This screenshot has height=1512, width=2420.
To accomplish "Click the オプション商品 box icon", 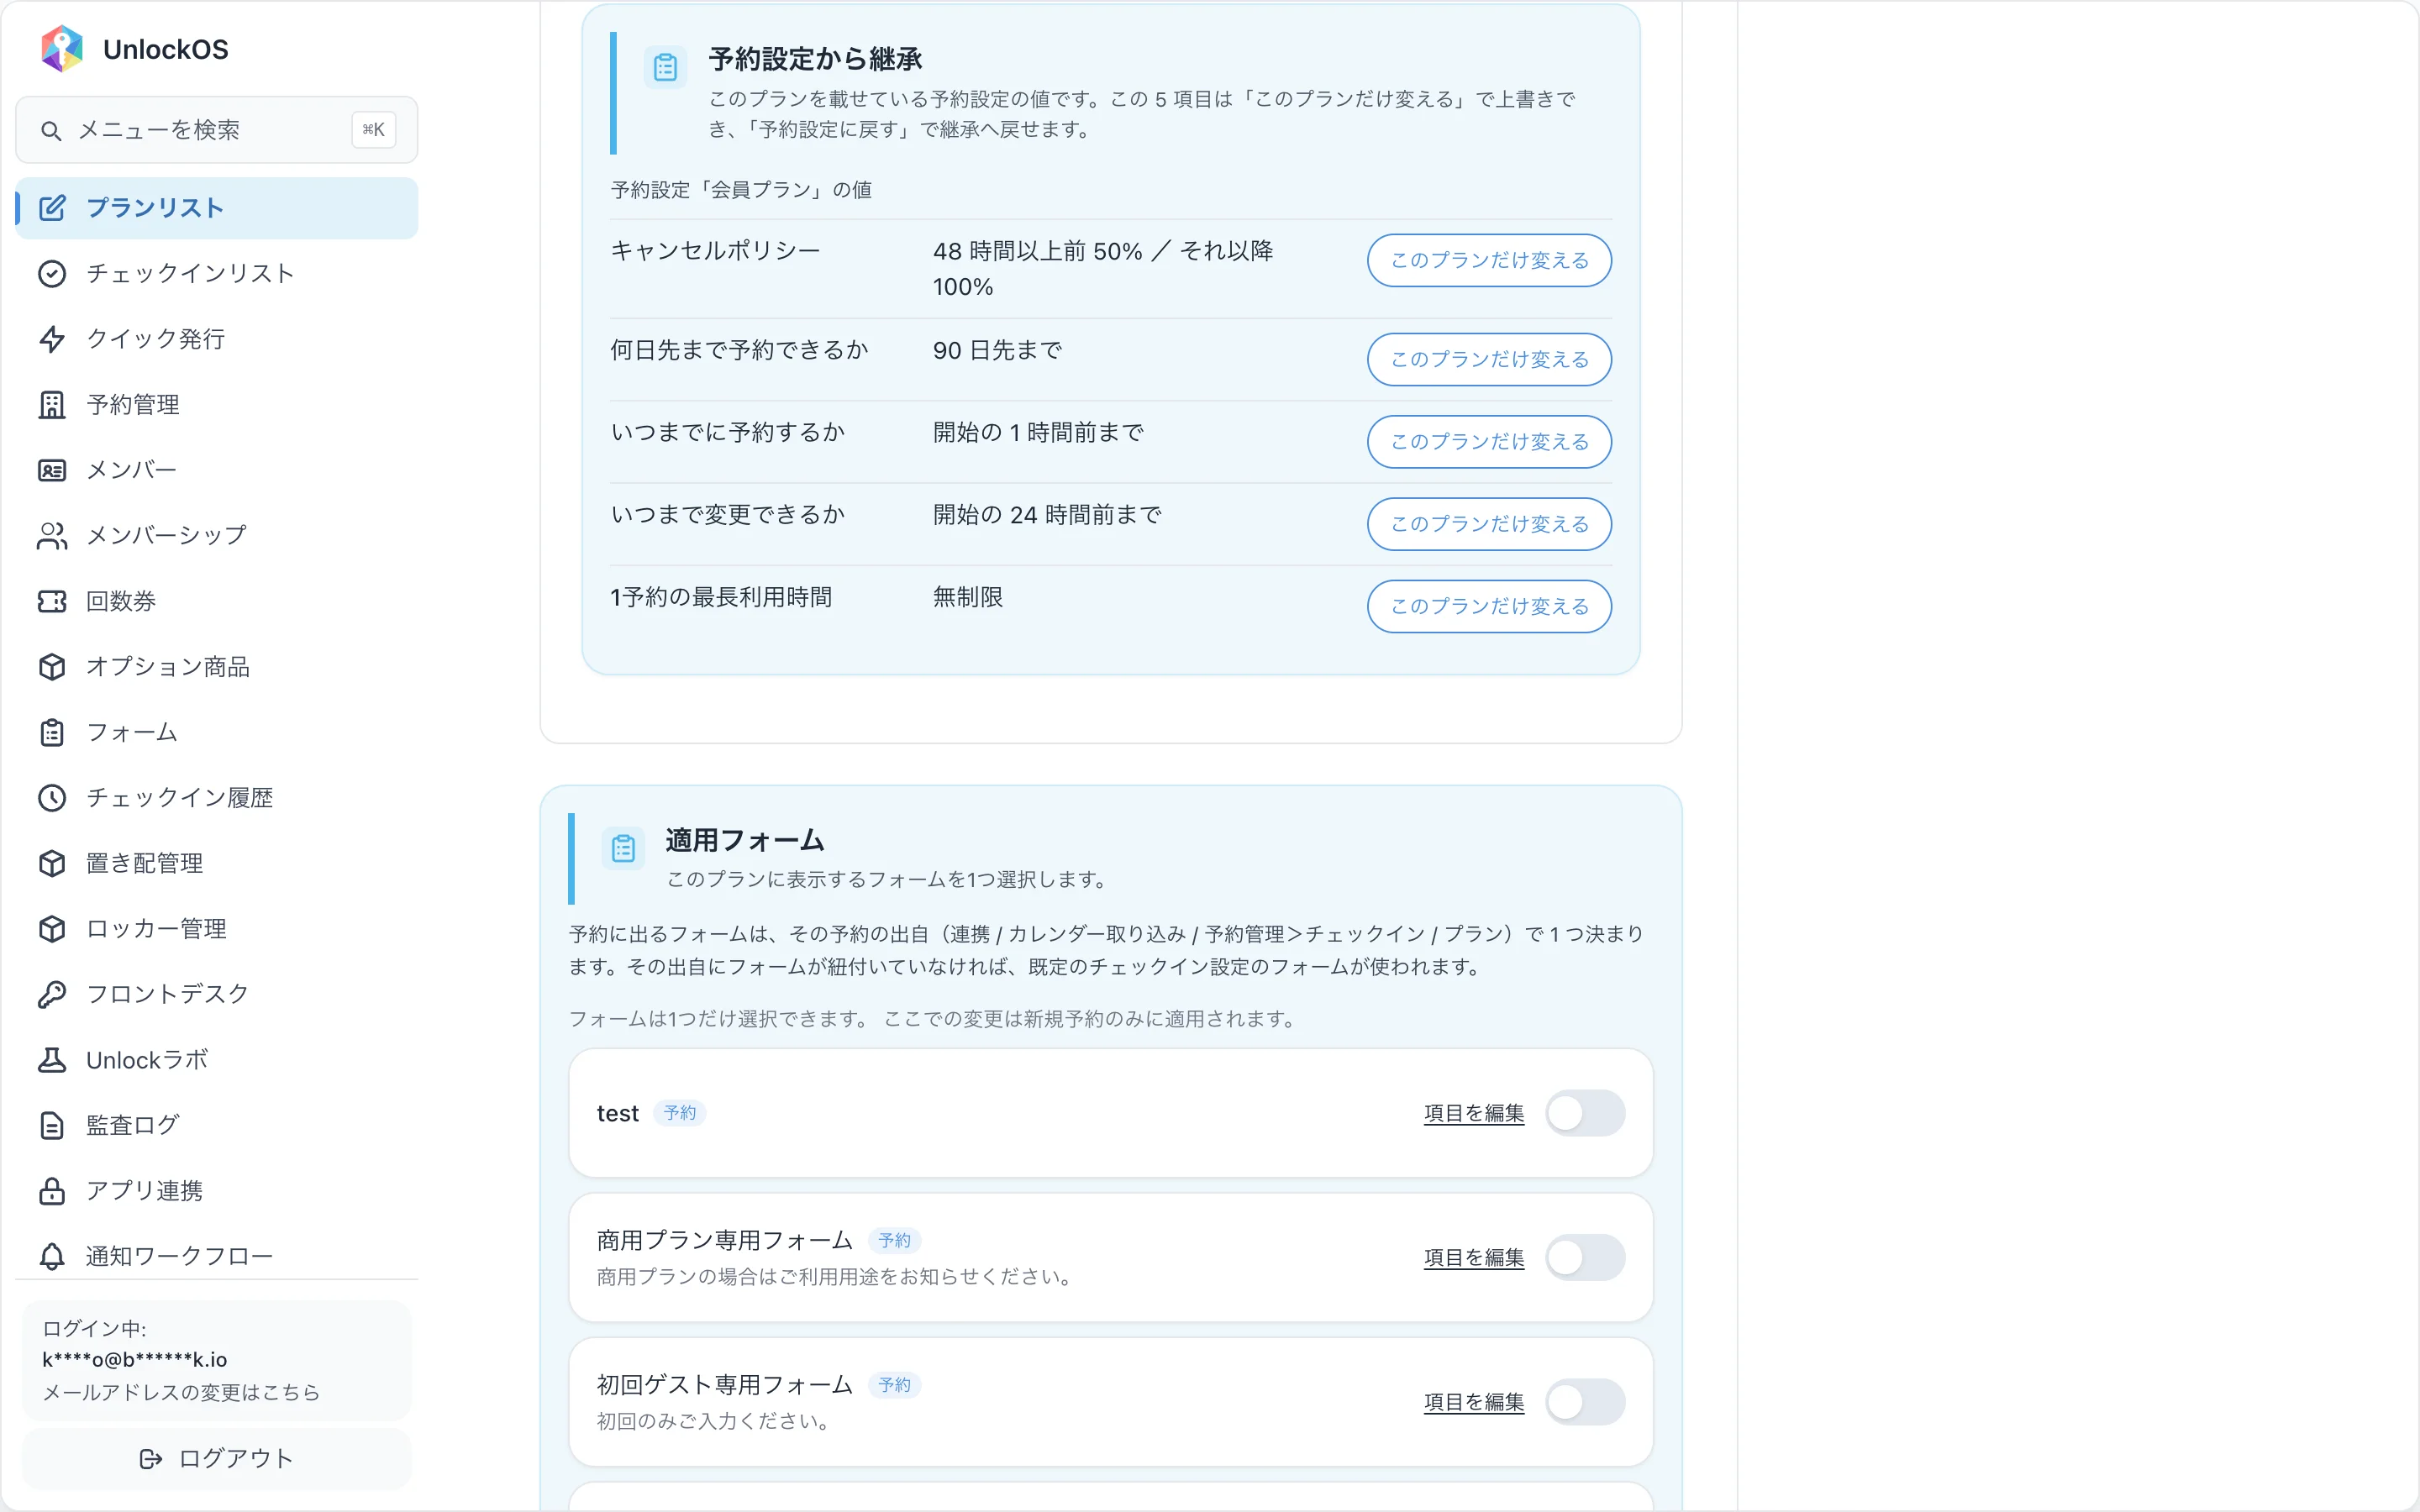I will (x=52, y=666).
